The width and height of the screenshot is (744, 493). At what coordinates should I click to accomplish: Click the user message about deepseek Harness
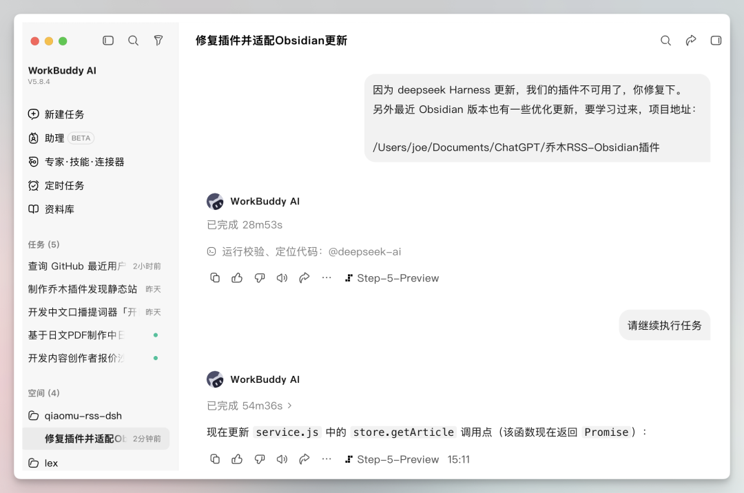click(537, 118)
